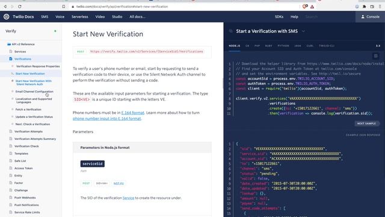Switch to the RUBY code tab
This screenshot has height=217, width=385.
[269, 46]
